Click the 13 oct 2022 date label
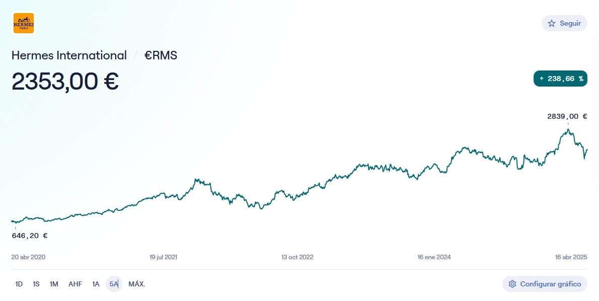599x301 pixels. tap(297, 257)
